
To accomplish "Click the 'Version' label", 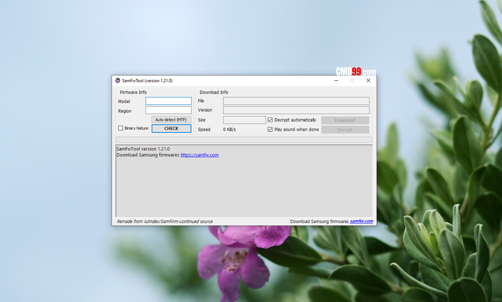I will (205, 110).
